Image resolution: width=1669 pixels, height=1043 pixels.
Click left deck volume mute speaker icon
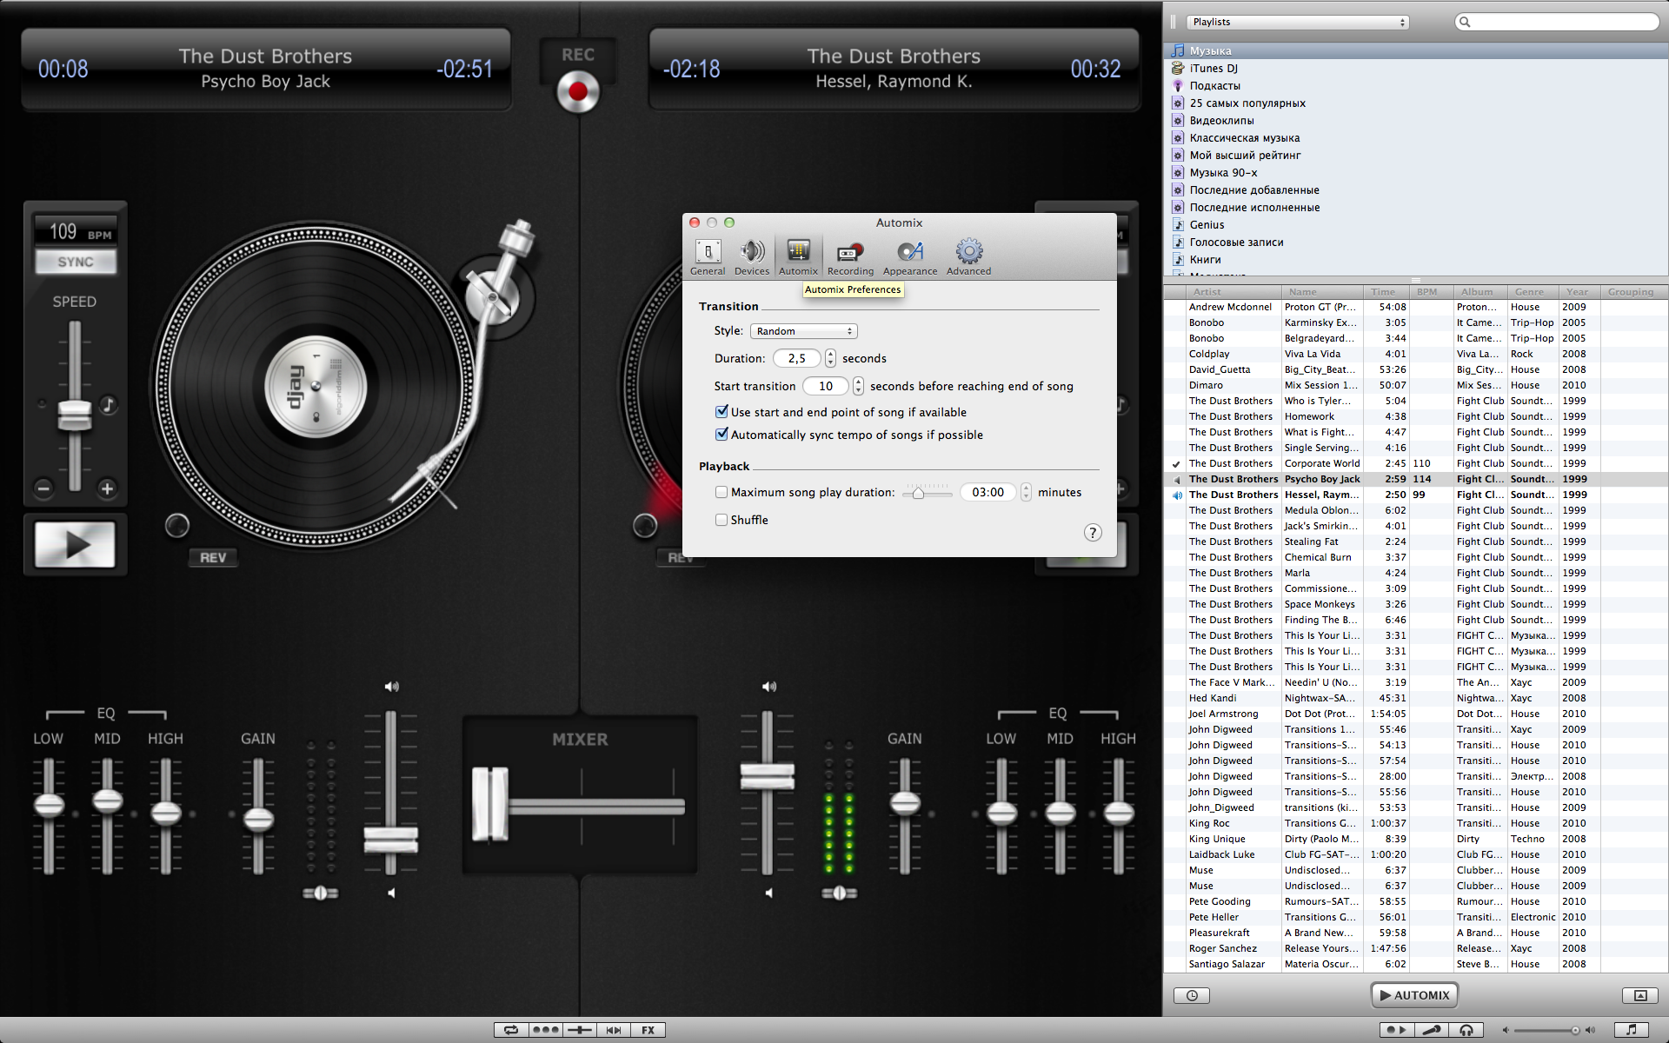pos(391,893)
